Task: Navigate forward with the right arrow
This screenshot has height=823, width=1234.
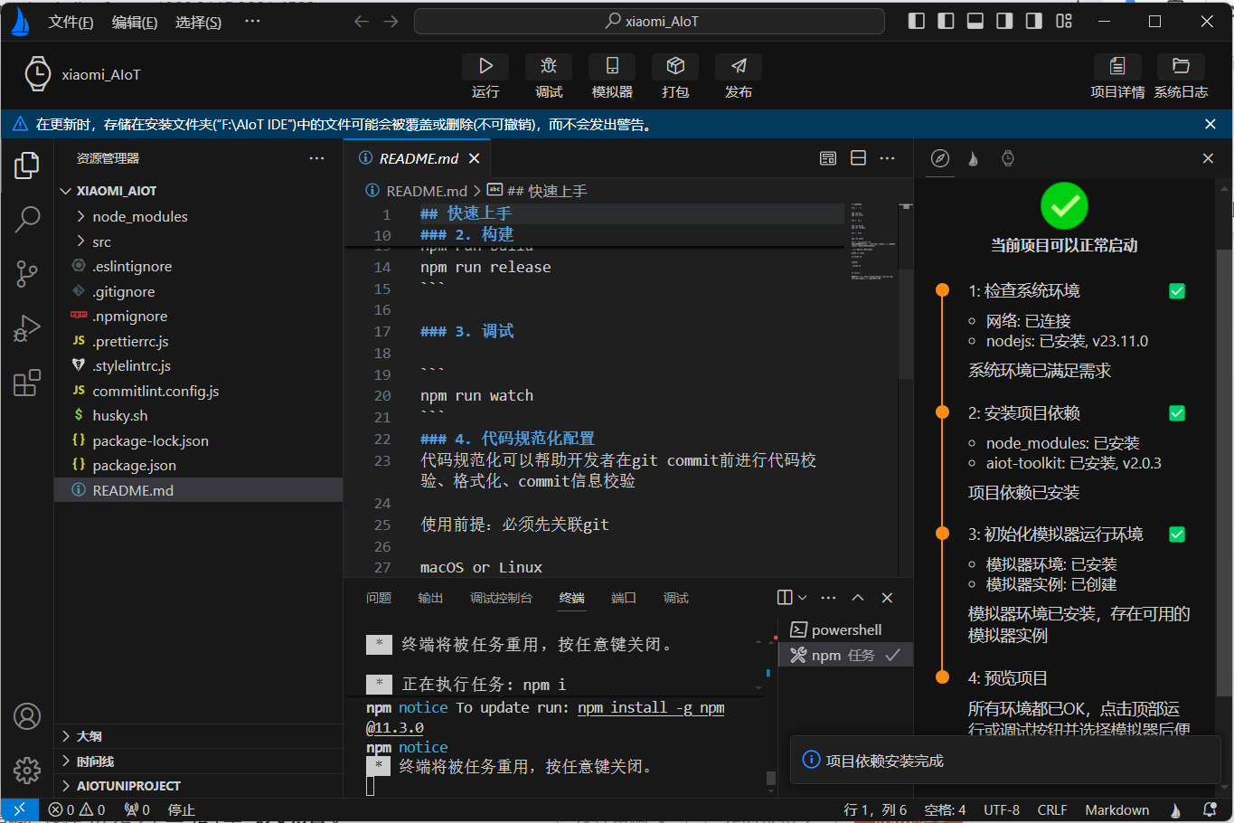Action: (391, 21)
